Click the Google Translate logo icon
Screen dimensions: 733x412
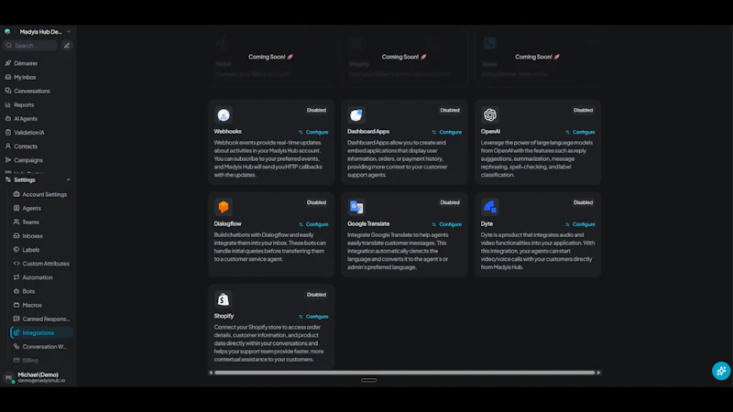point(356,207)
